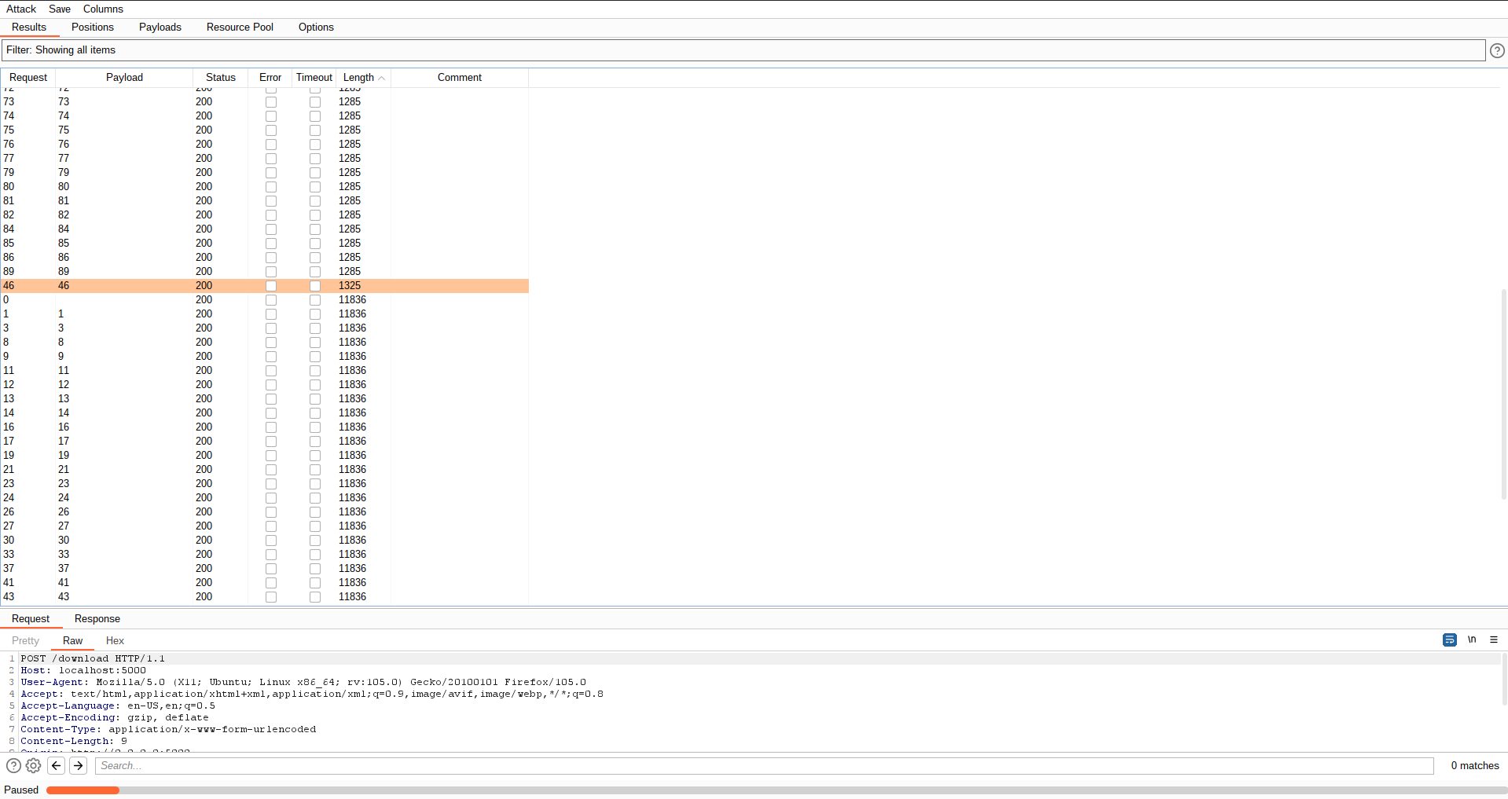This screenshot has height=799, width=1508.
Task: Go to previous search match arrow
Action: (x=57, y=765)
